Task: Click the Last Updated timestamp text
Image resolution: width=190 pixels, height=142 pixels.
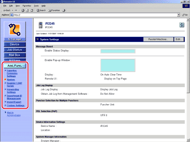Action: [x=50, y=34]
